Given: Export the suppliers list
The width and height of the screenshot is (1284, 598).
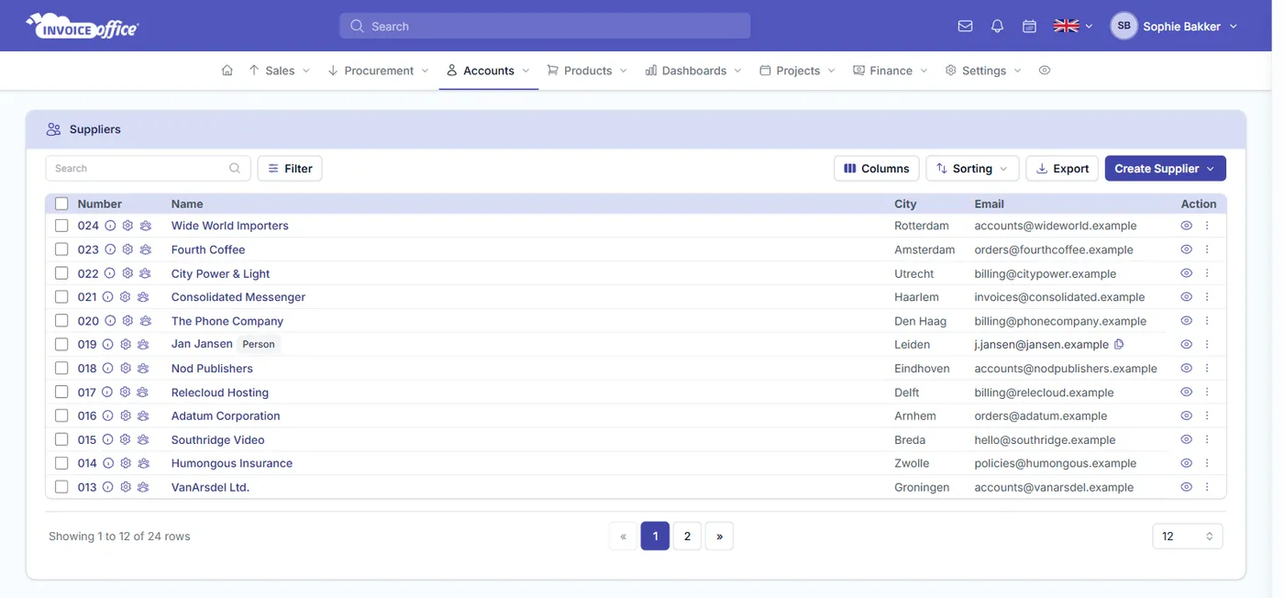Looking at the screenshot, I should pos(1062,169).
